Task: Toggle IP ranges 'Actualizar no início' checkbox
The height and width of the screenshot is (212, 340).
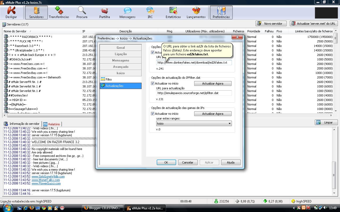Action: point(153,114)
